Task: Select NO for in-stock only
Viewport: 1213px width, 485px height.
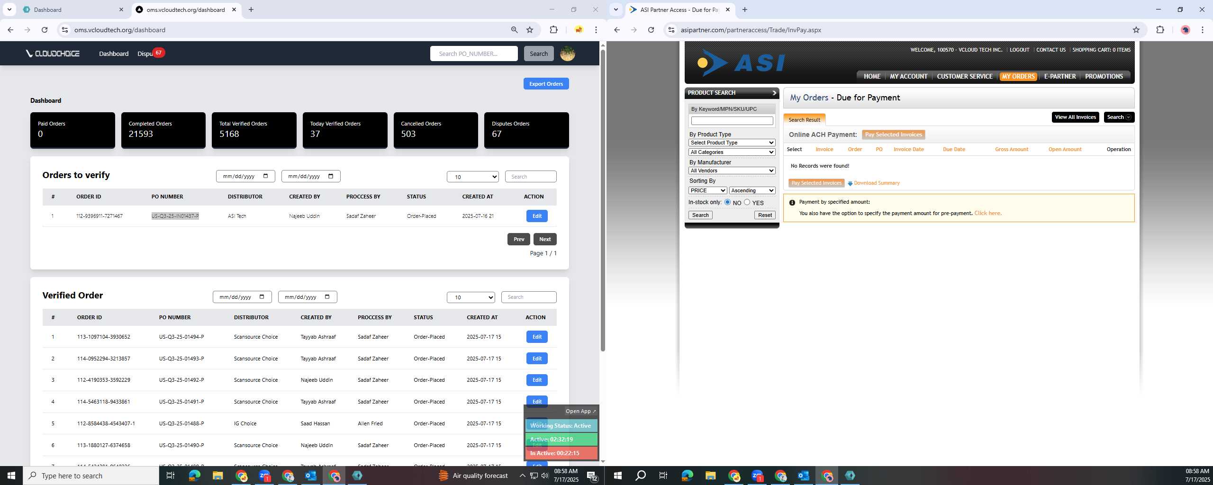Action: pyautogui.click(x=727, y=202)
